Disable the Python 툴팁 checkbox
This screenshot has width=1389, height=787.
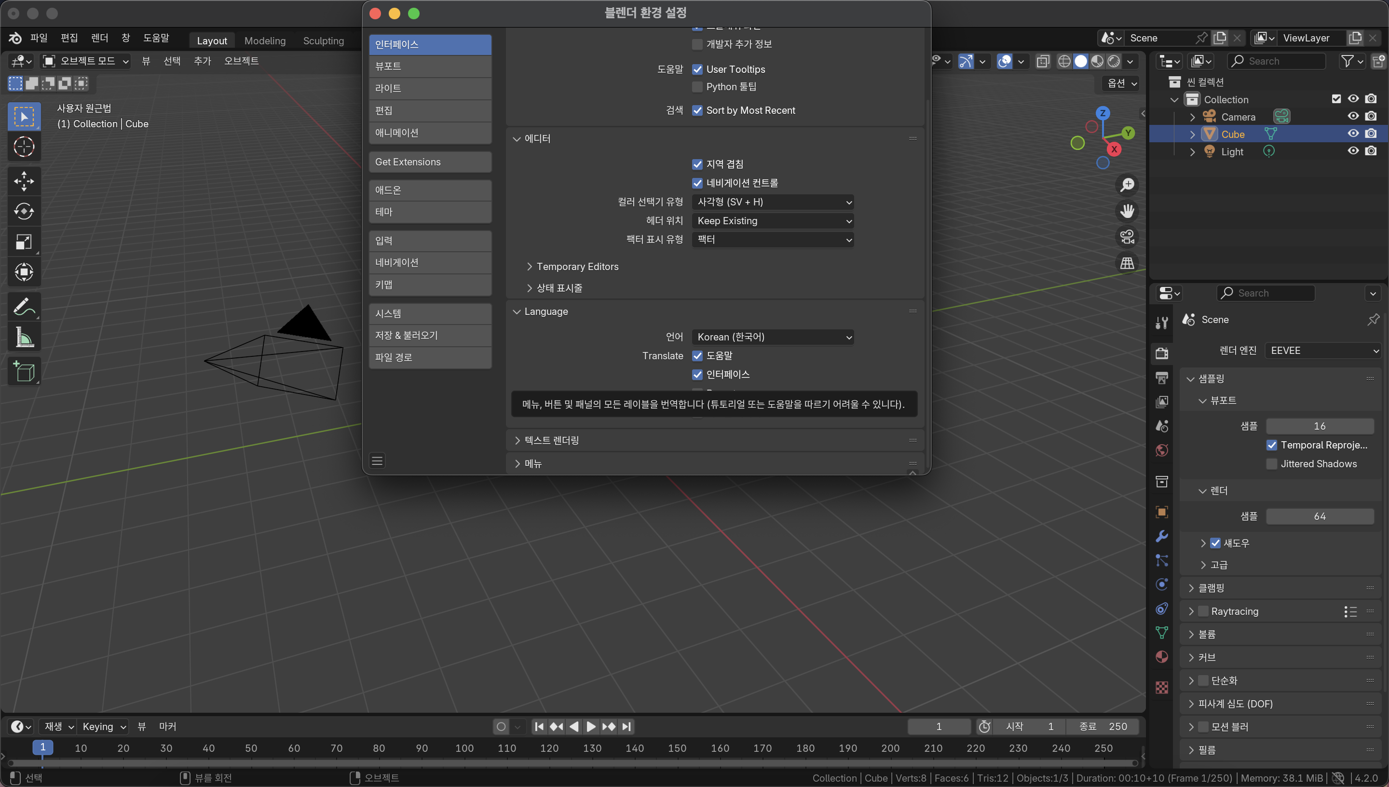(x=697, y=87)
